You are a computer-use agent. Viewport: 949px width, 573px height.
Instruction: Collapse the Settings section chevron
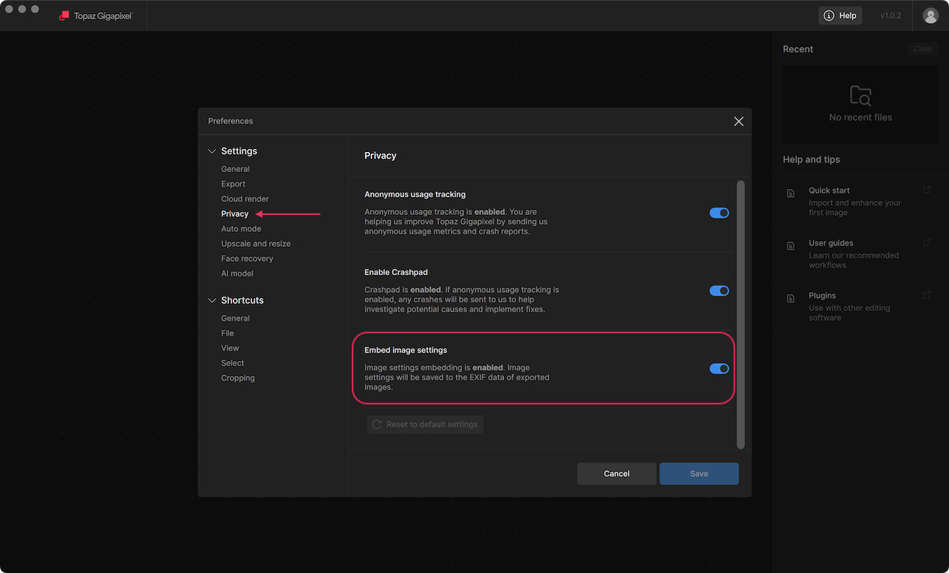(212, 151)
